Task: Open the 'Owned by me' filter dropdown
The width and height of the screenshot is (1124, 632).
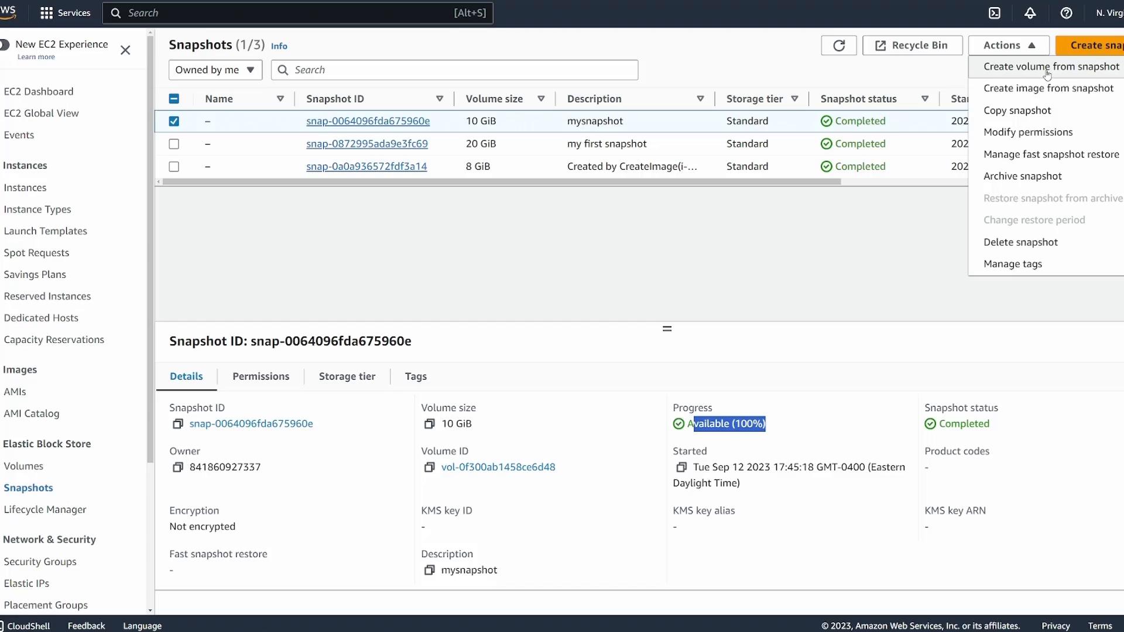Action: (x=215, y=70)
